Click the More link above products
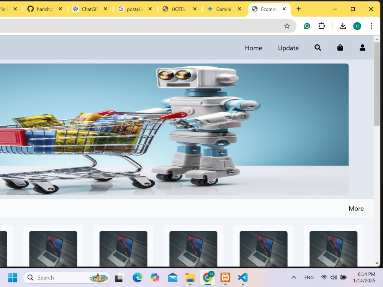The image size is (383, 287). (x=356, y=209)
